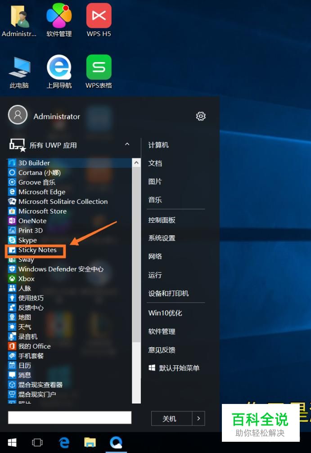Click the app list vertical scrollbar

tap(136, 254)
